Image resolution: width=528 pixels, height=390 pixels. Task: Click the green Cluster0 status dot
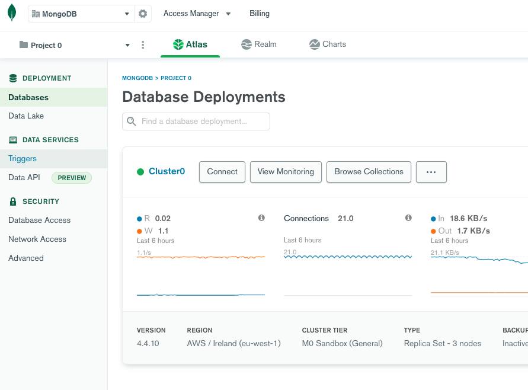pyautogui.click(x=140, y=172)
